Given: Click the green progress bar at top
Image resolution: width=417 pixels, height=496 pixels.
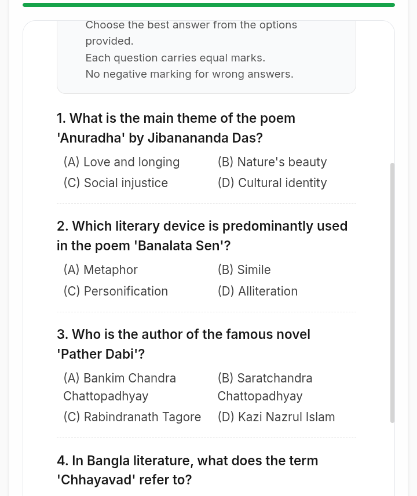Looking at the screenshot, I should click(x=209, y=5).
